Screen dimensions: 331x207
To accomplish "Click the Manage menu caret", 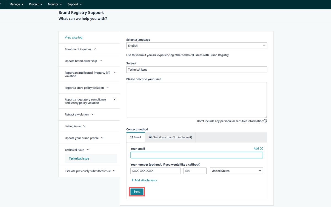I will (22, 4).
